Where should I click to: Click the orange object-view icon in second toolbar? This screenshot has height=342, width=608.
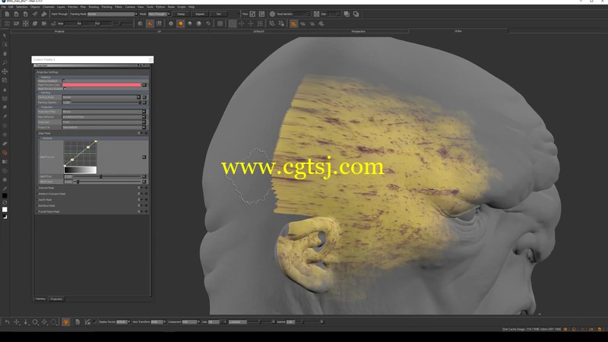click(x=150, y=24)
